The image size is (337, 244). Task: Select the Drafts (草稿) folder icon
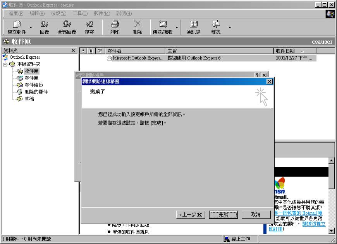[x=20, y=99]
